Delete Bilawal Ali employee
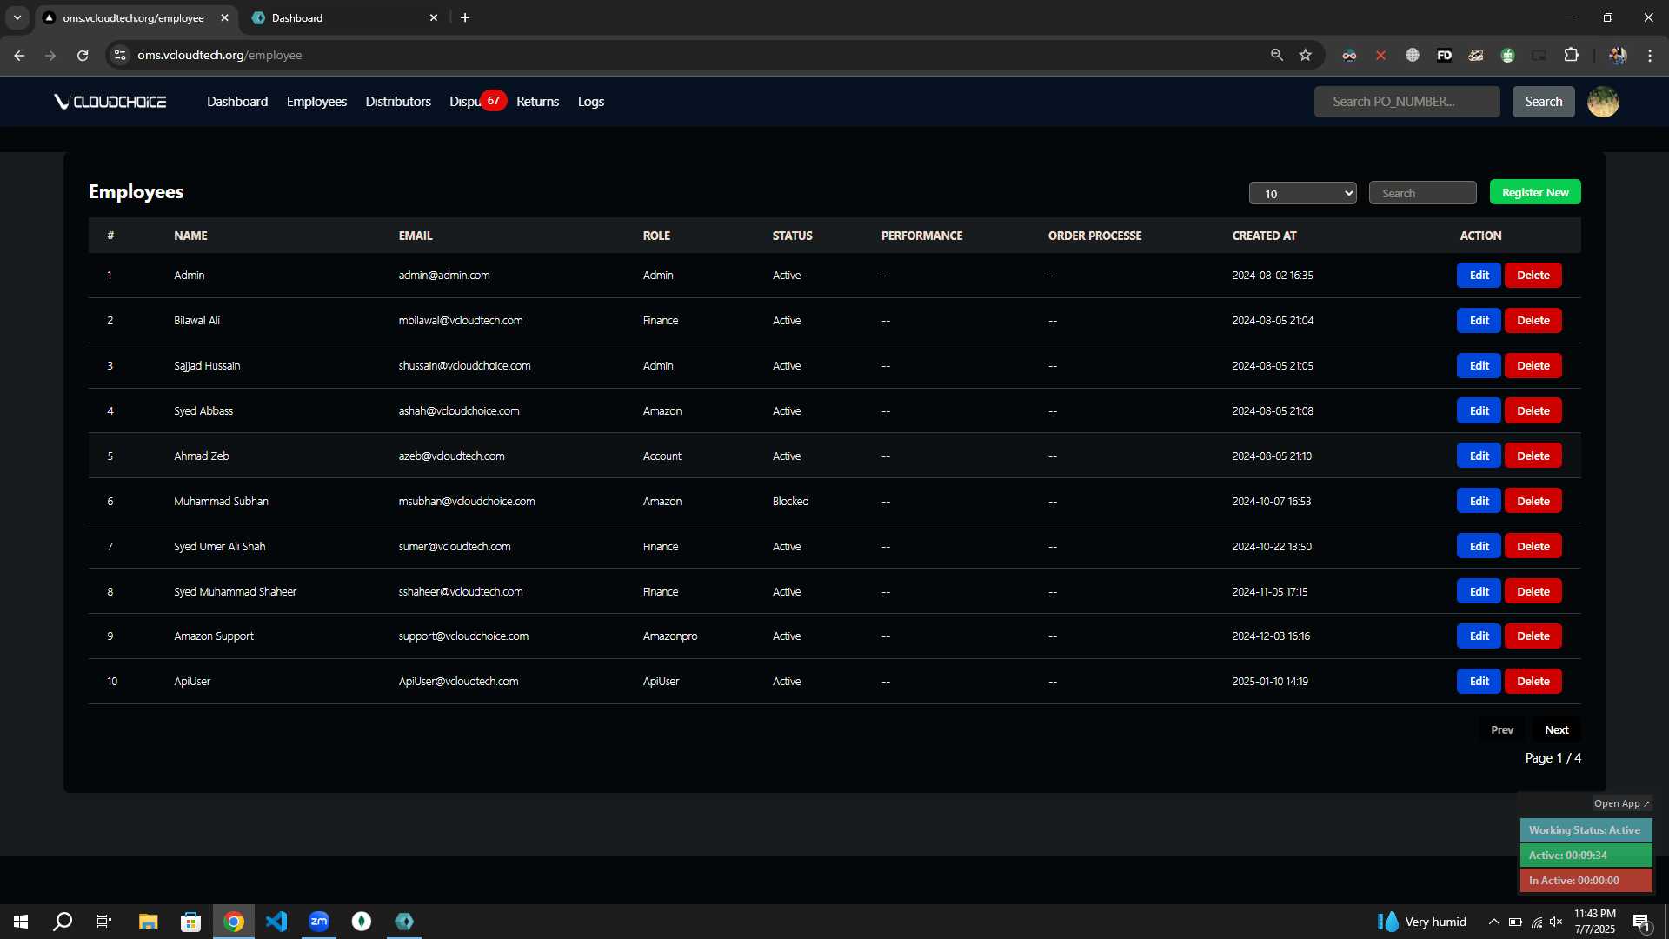 pyautogui.click(x=1533, y=320)
